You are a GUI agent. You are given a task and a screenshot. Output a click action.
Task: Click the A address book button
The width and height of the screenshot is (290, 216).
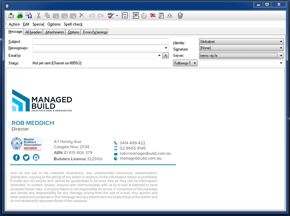(x=166, y=55)
